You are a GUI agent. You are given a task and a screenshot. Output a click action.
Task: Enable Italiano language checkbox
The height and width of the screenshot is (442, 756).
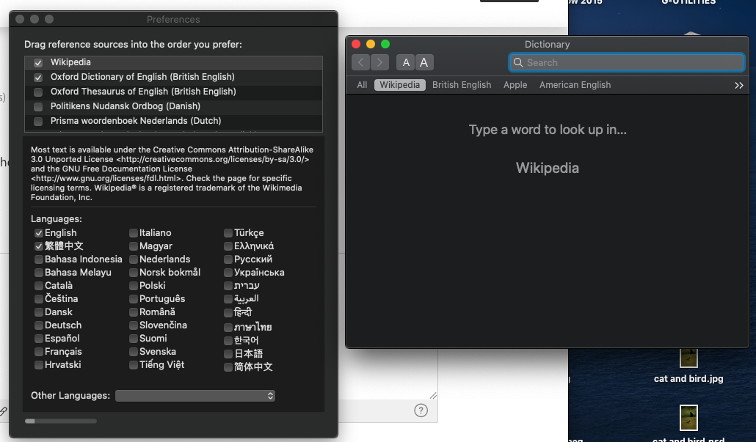tap(133, 233)
